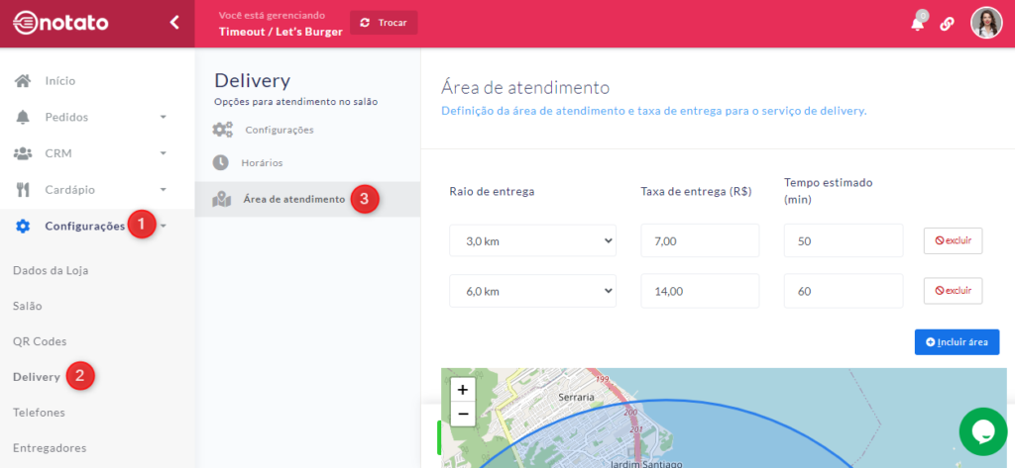The image size is (1015, 468).
Task: Zoom out on the map
Action: click(x=463, y=414)
